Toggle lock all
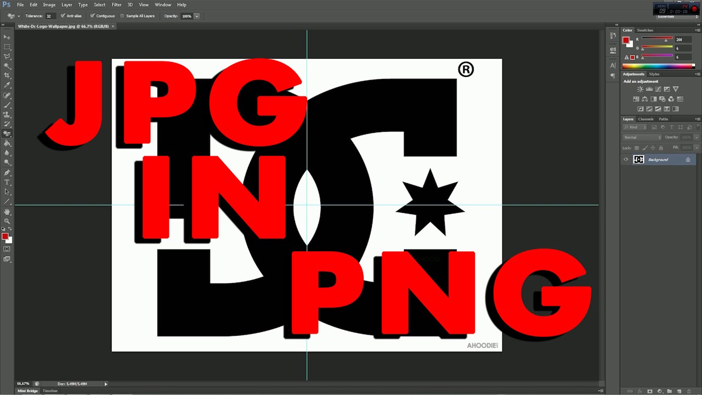 coord(661,148)
